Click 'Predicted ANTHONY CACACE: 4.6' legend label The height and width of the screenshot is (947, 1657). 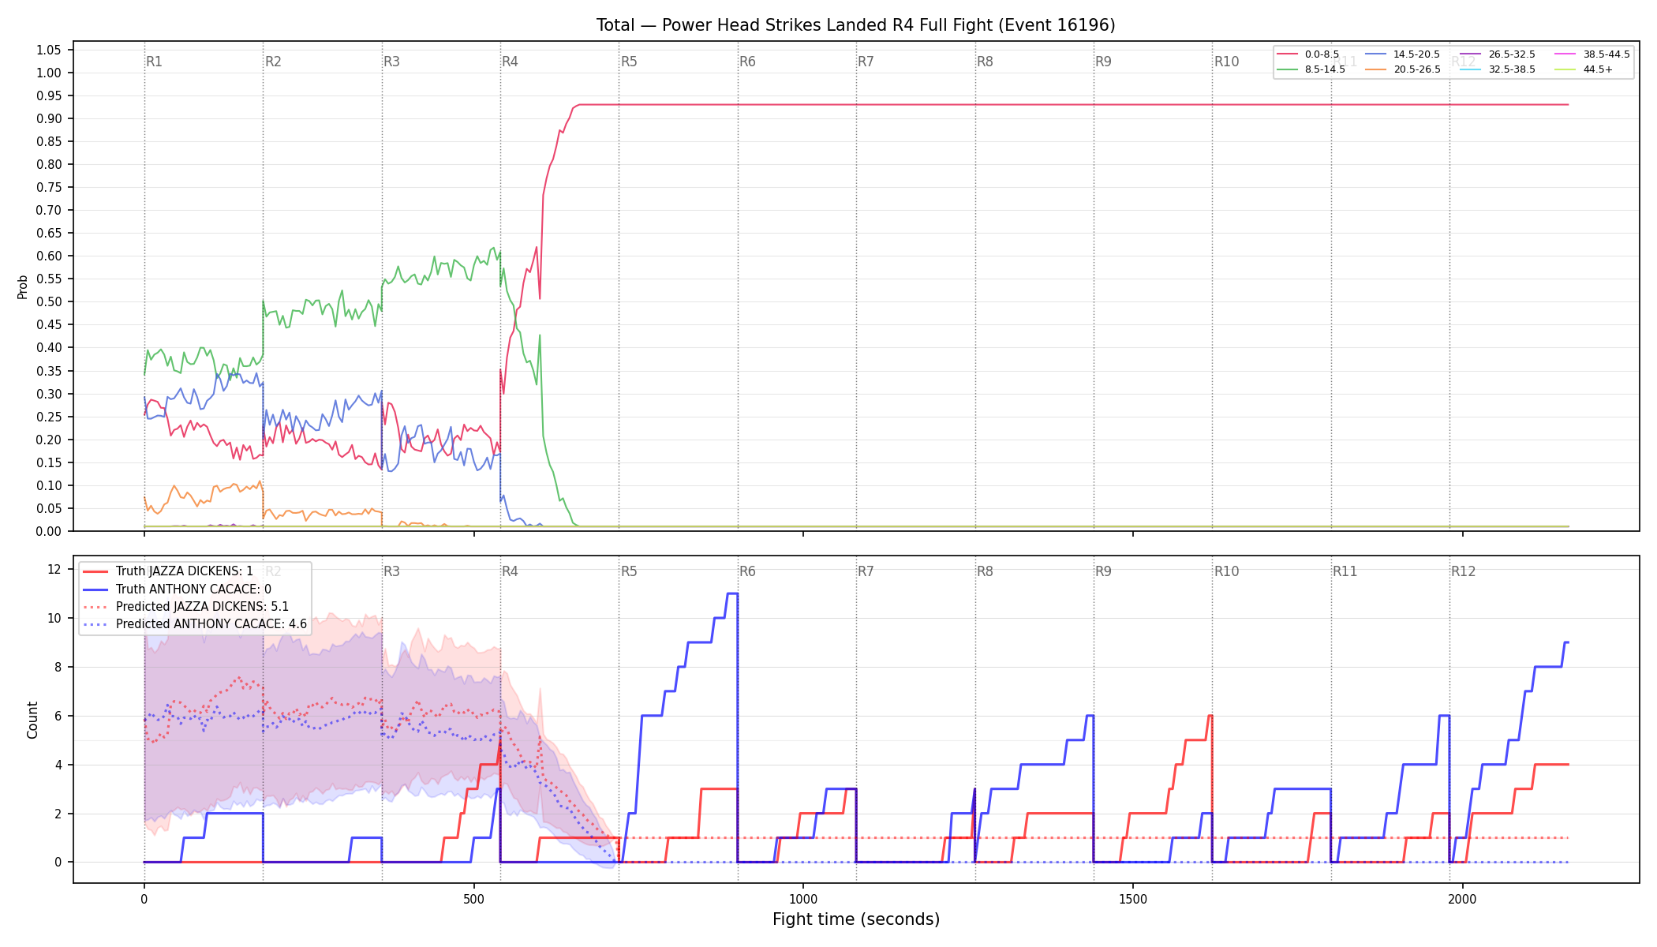[211, 623]
